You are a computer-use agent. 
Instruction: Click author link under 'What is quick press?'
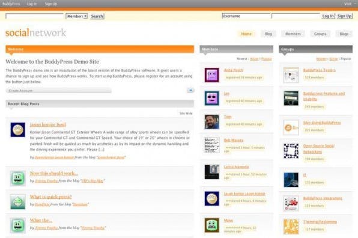click(42, 204)
